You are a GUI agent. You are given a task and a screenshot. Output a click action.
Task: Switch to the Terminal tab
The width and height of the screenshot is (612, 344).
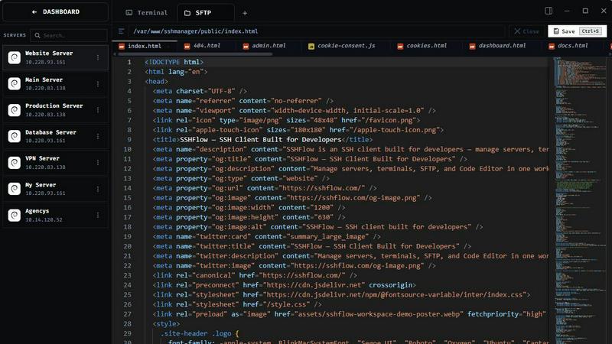pyautogui.click(x=146, y=13)
